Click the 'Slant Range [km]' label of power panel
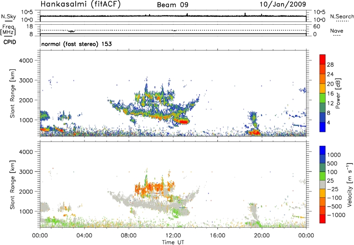Viewport: 354px width, 245px height. pos(12,93)
